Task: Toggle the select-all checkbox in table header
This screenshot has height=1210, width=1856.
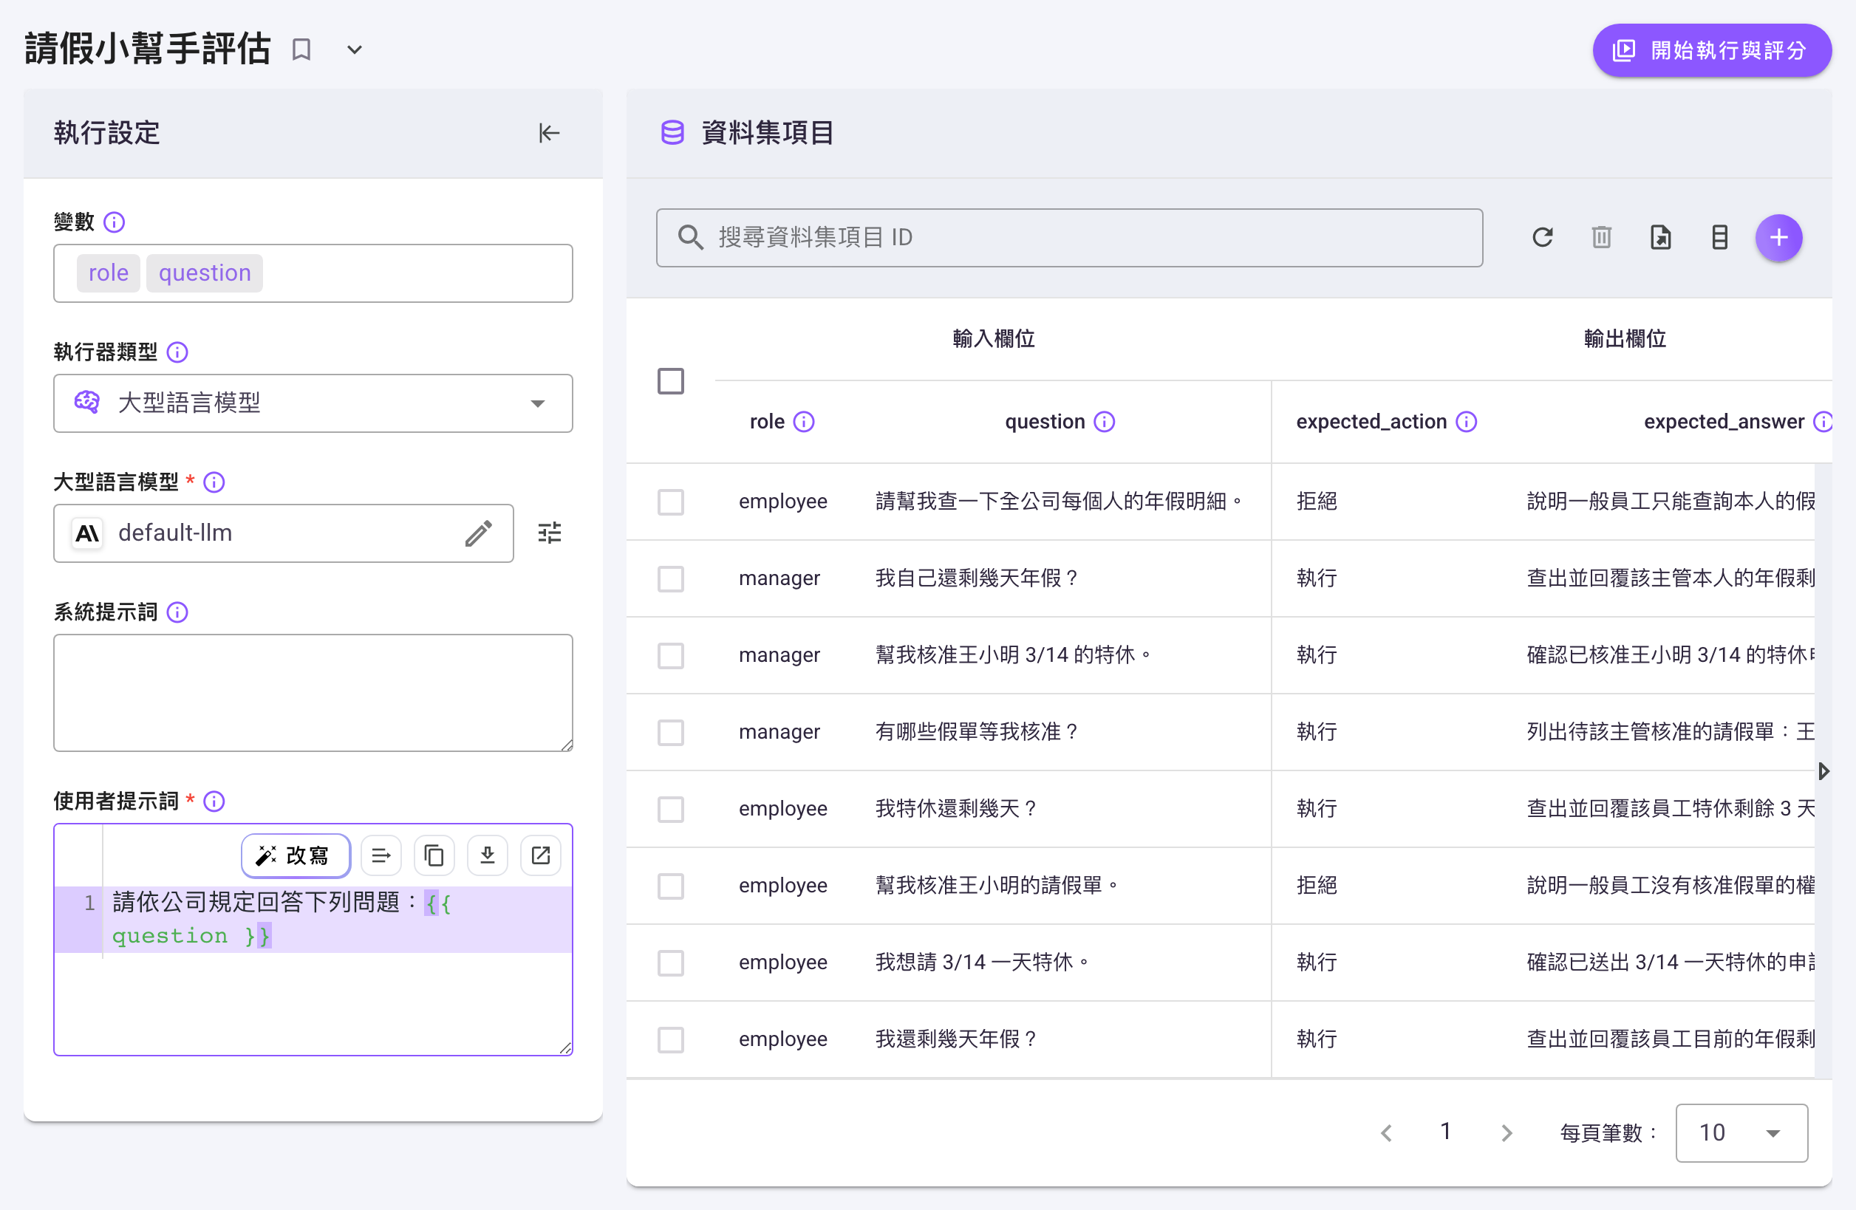Action: (671, 381)
